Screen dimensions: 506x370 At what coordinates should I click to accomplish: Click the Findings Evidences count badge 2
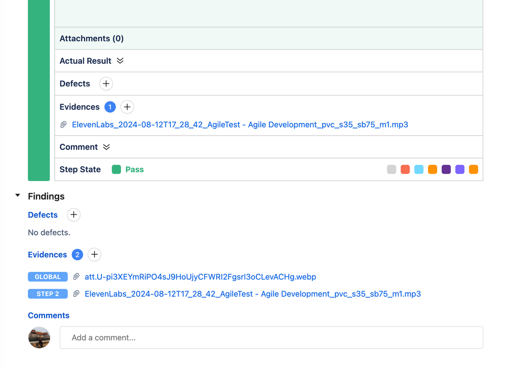click(x=77, y=255)
